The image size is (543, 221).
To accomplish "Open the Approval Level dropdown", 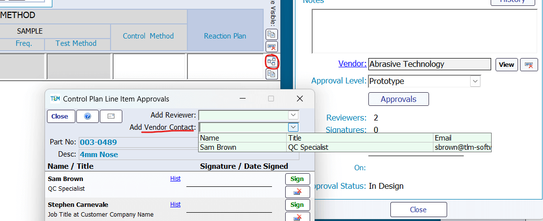I will [475, 81].
